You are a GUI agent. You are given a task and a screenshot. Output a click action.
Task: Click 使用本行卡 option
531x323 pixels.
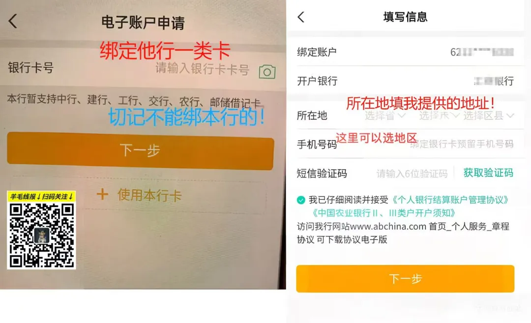coord(149,195)
